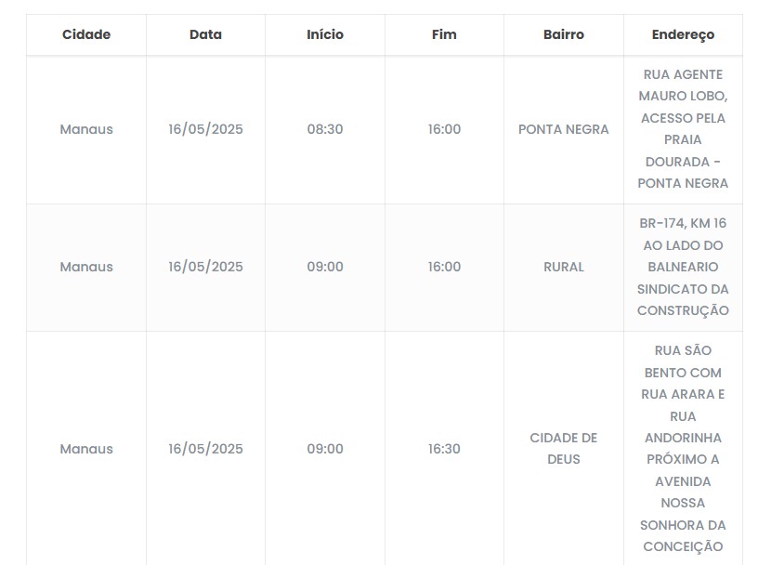Click the Bairro column header
The image size is (758, 565).
564,34
